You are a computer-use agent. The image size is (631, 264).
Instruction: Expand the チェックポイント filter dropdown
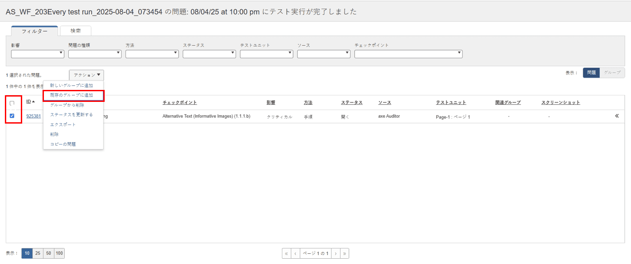click(408, 54)
